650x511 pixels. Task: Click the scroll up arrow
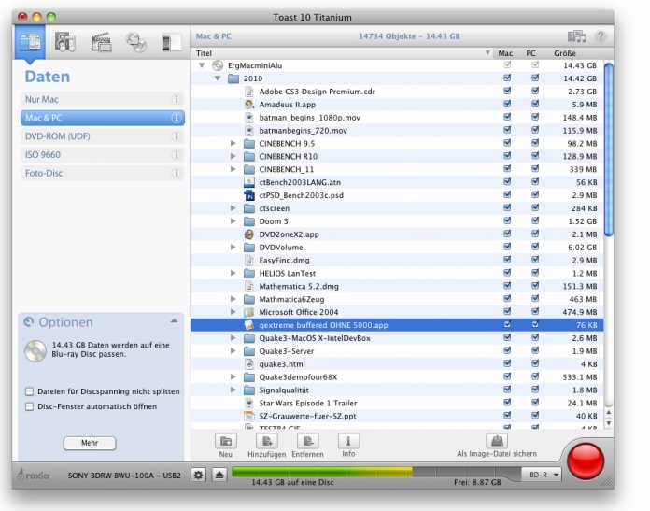[608, 412]
